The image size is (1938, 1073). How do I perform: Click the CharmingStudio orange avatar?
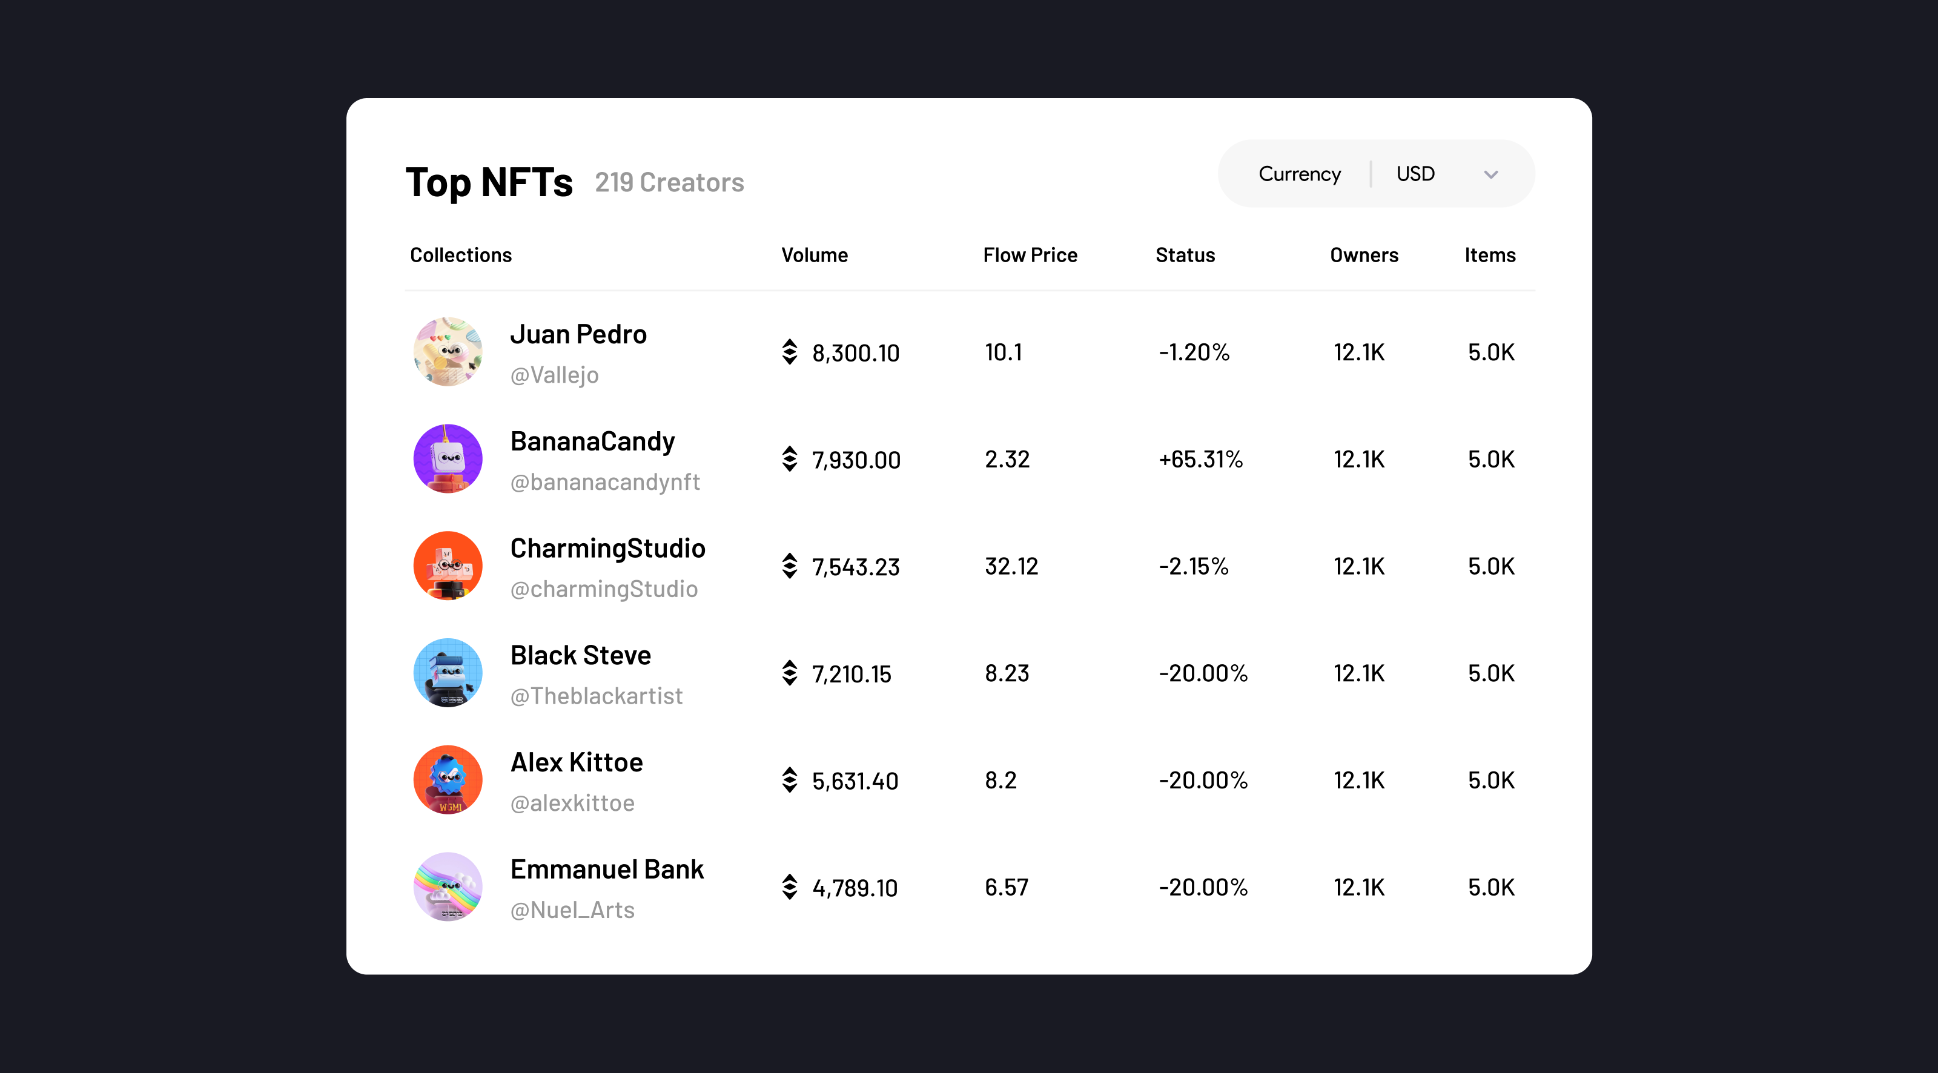tap(448, 566)
